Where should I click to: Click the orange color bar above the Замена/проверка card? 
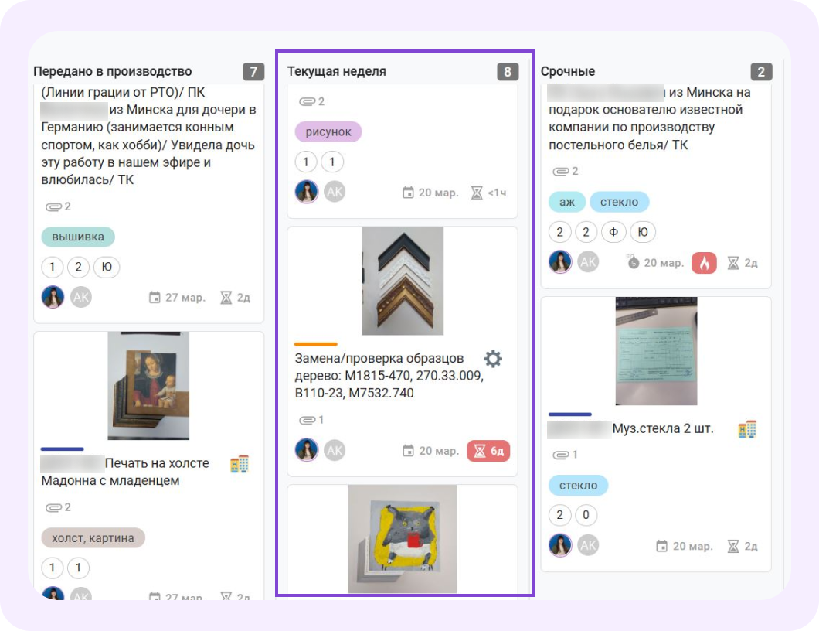[316, 344]
